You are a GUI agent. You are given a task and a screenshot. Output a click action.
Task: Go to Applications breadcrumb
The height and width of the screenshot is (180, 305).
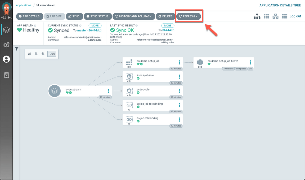(x=23, y=5)
